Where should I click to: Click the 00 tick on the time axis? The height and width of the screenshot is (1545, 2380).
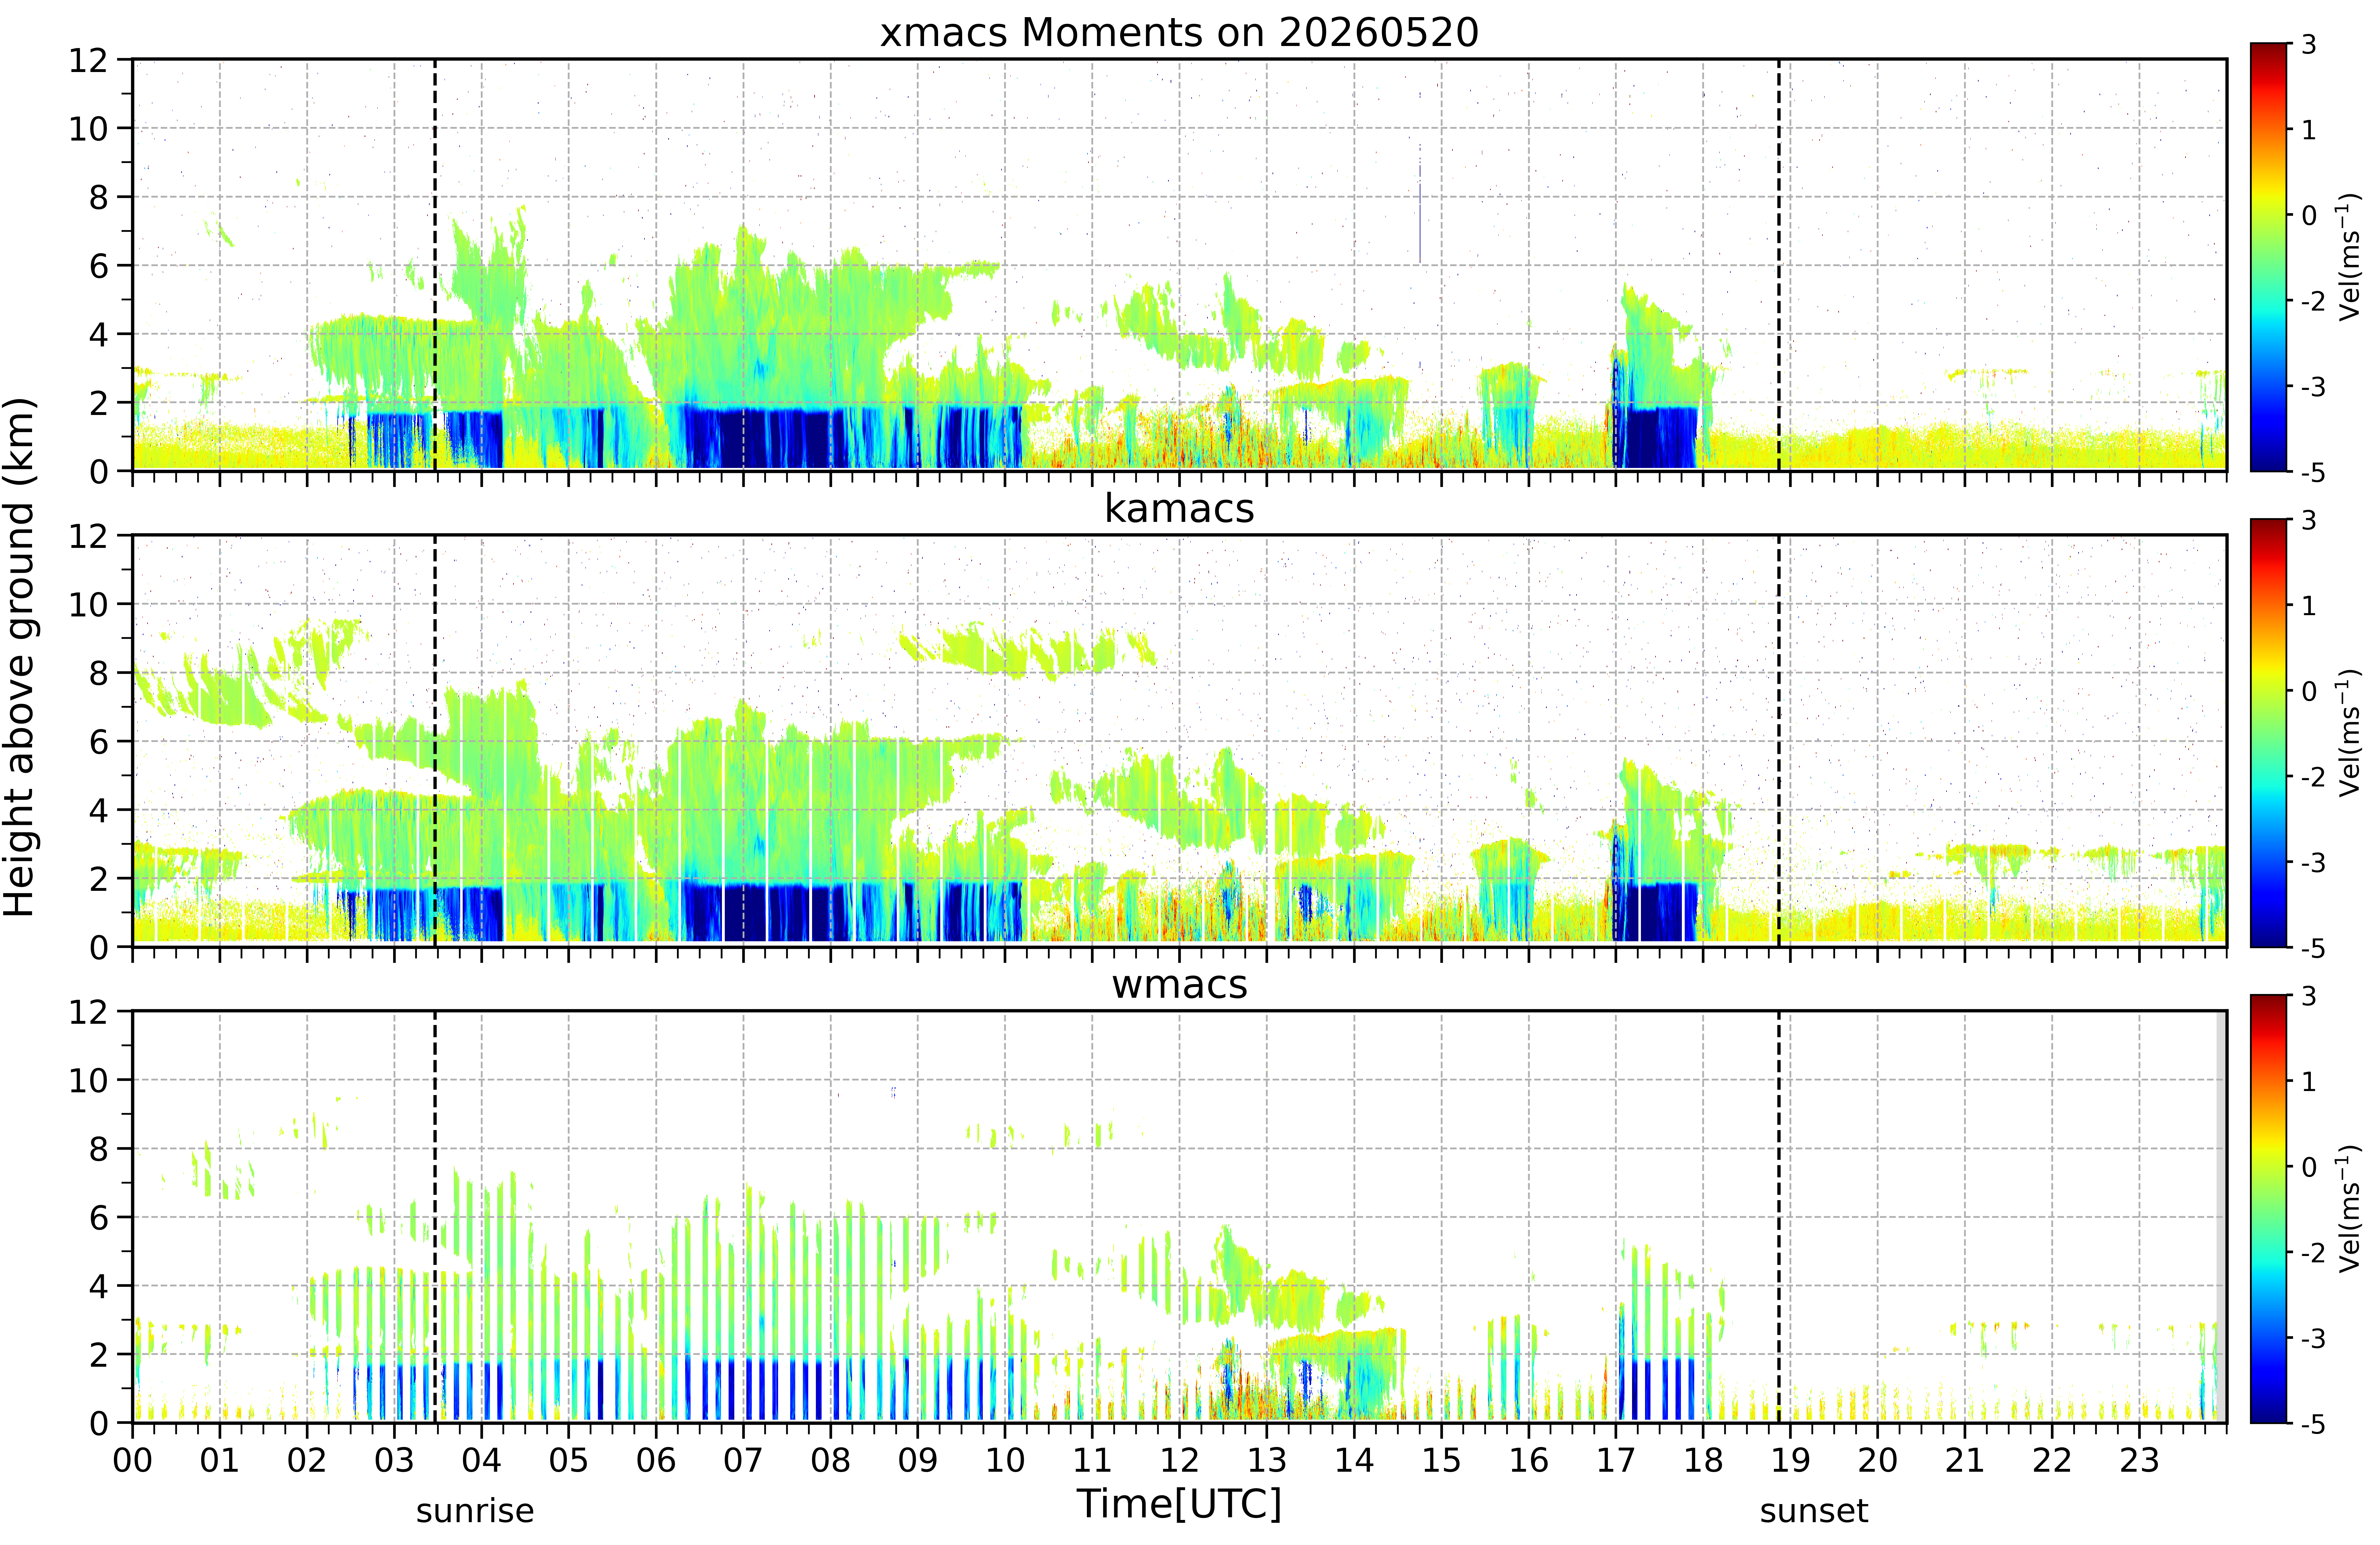pyautogui.click(x=132, y=1460)
